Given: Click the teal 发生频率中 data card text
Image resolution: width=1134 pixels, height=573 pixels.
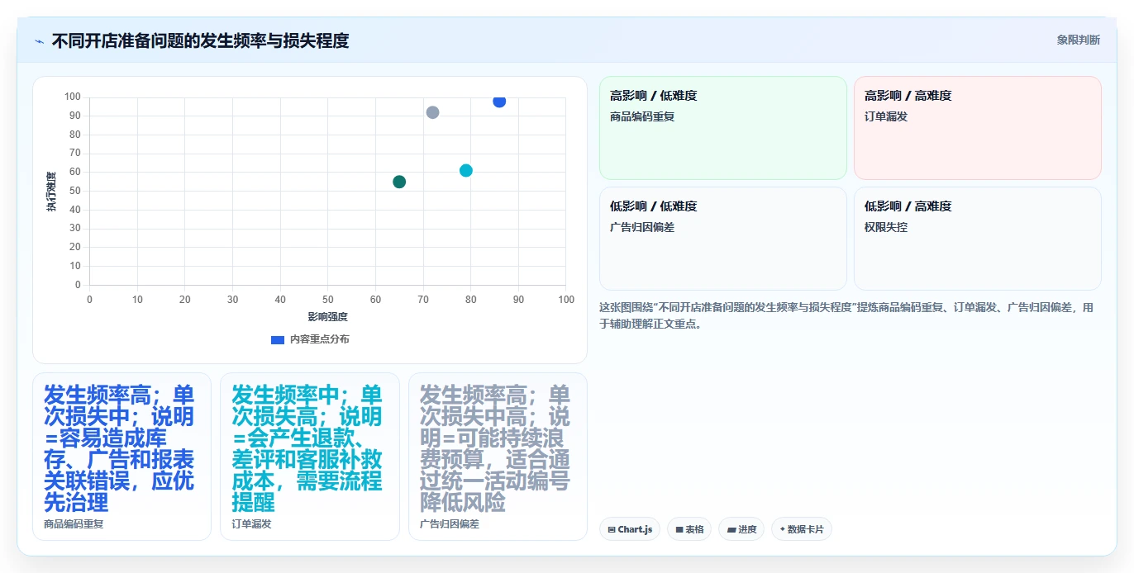Looking at the screenshot, I should click(307, 448).
